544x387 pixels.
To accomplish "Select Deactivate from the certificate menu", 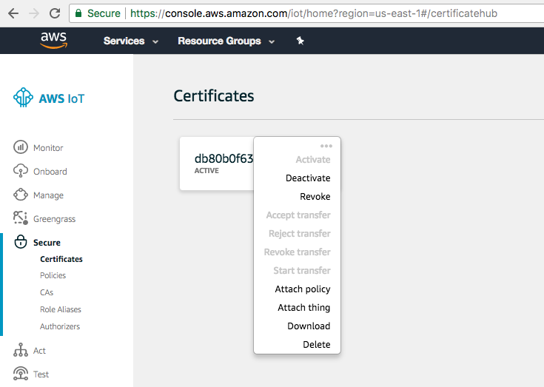I will pyautogui.click(x=308, y=178).
